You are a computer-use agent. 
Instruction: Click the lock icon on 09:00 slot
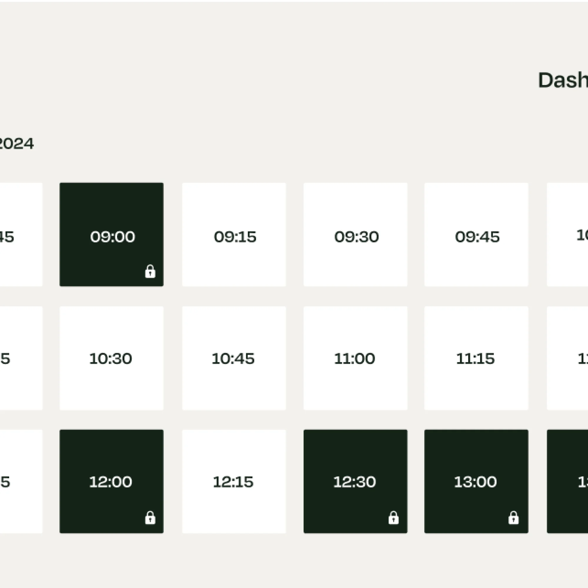point(150,271)
